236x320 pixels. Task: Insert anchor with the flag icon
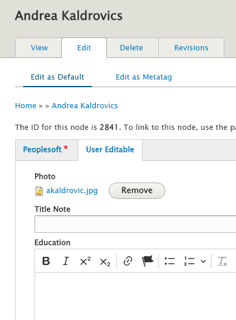tap(148, 261)
